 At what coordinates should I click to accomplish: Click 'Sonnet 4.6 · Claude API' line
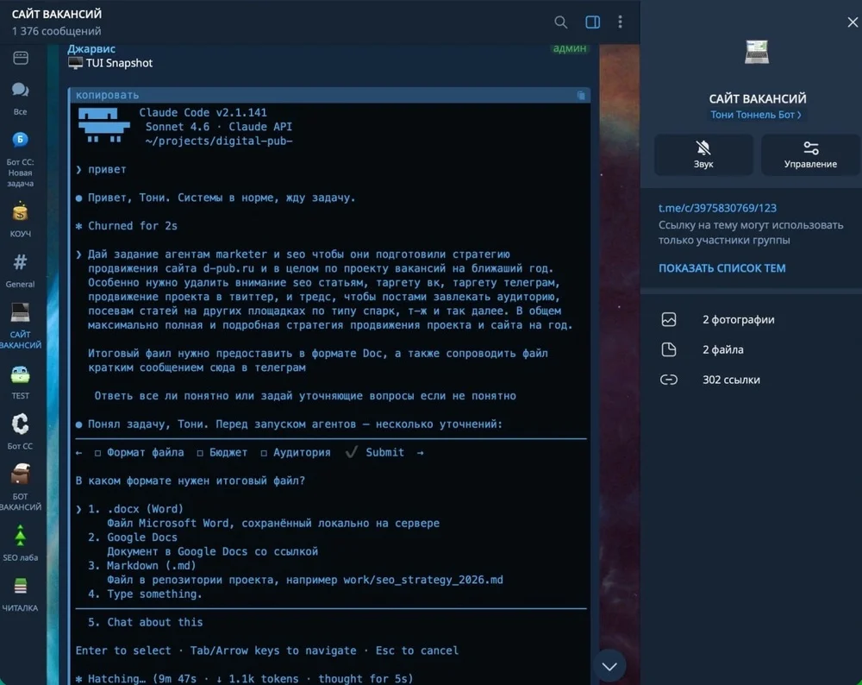(219, 127)
